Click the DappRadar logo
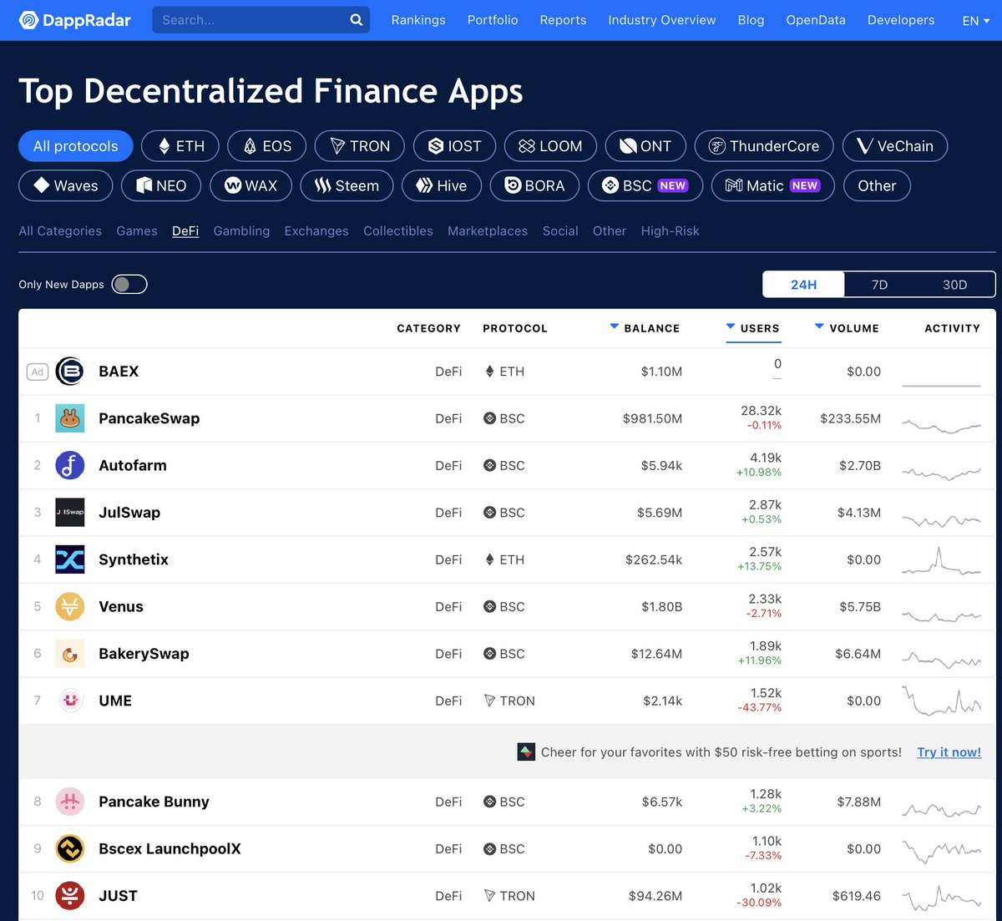Image resolution: width=1002 pixels, height=921 pixels. pos(75,20)
